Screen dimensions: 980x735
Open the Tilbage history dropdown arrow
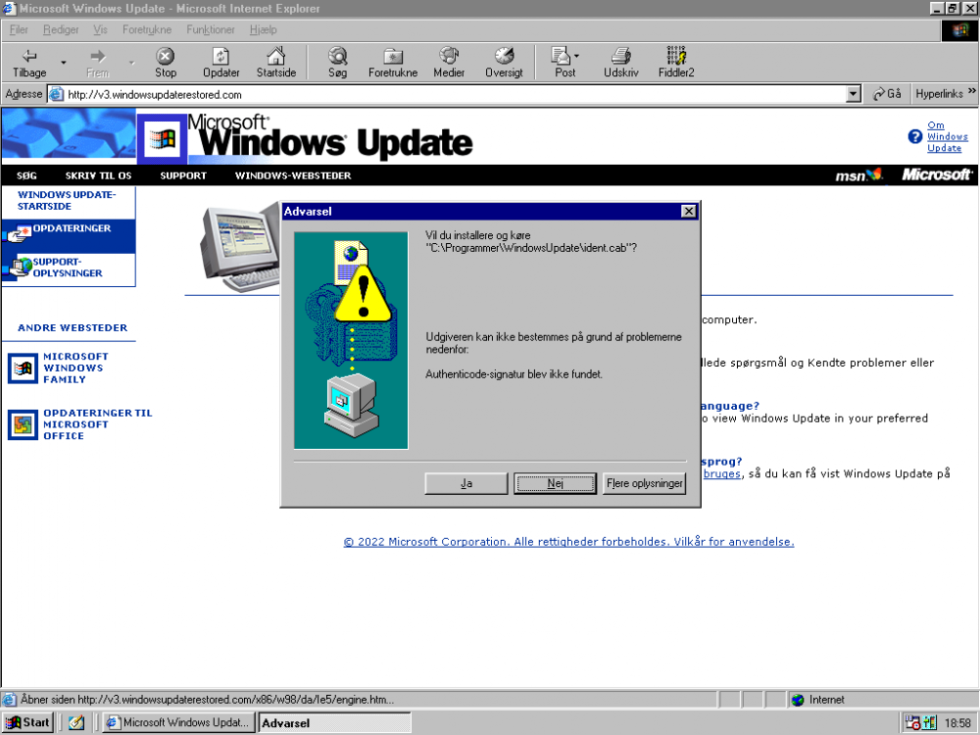click(x=64, y=63)
